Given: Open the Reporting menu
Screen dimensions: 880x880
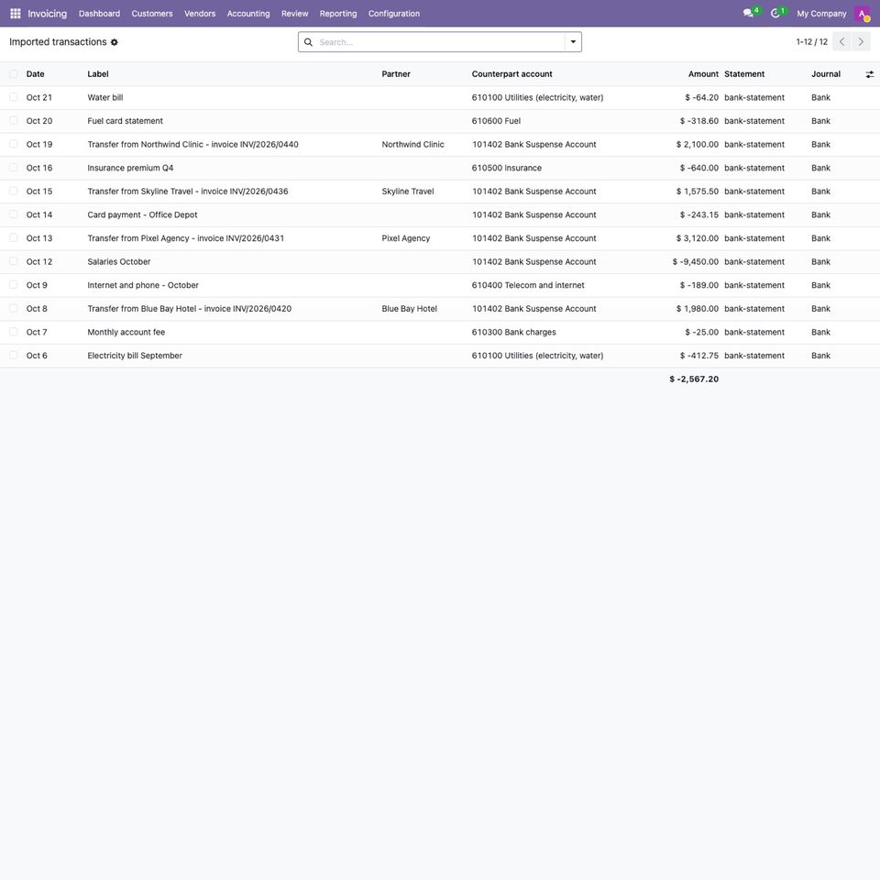Looking at the screenshot, I should click(338, 14).
